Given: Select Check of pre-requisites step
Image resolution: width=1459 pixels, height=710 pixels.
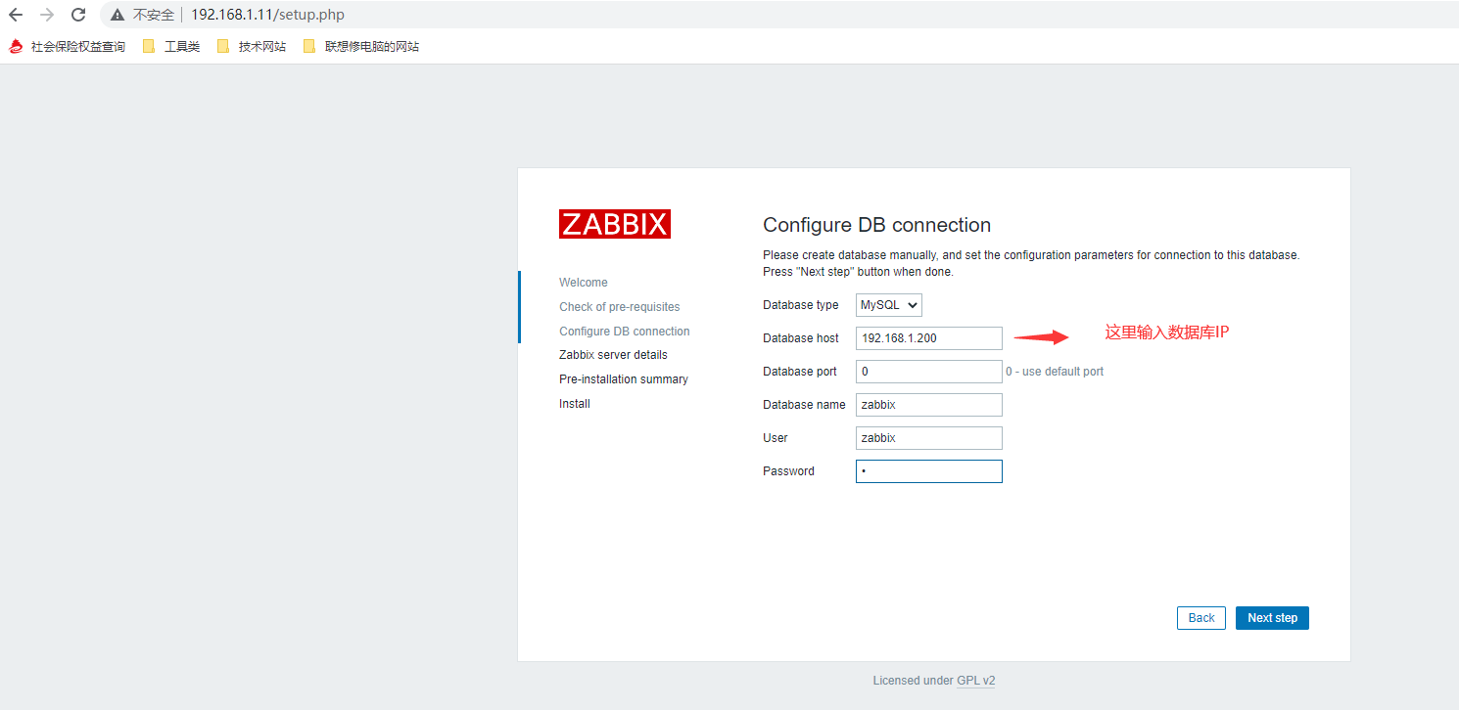Looking at the screenshot, I should (x=620, y=307).
